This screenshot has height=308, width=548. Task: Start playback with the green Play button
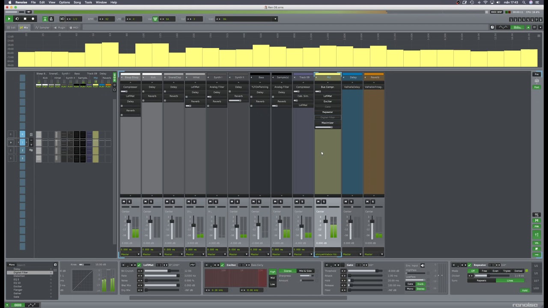coord(9,19)
